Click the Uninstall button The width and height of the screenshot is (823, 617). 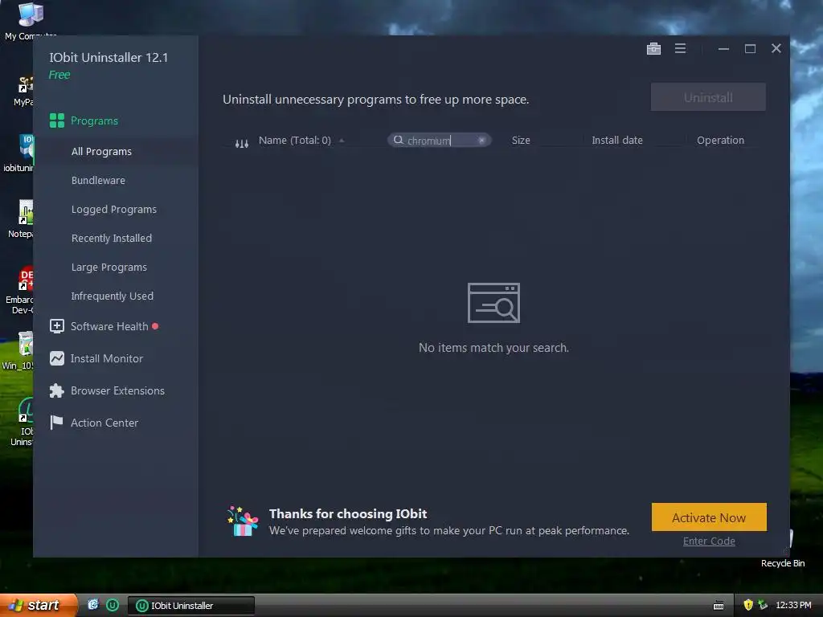point(708,97)
